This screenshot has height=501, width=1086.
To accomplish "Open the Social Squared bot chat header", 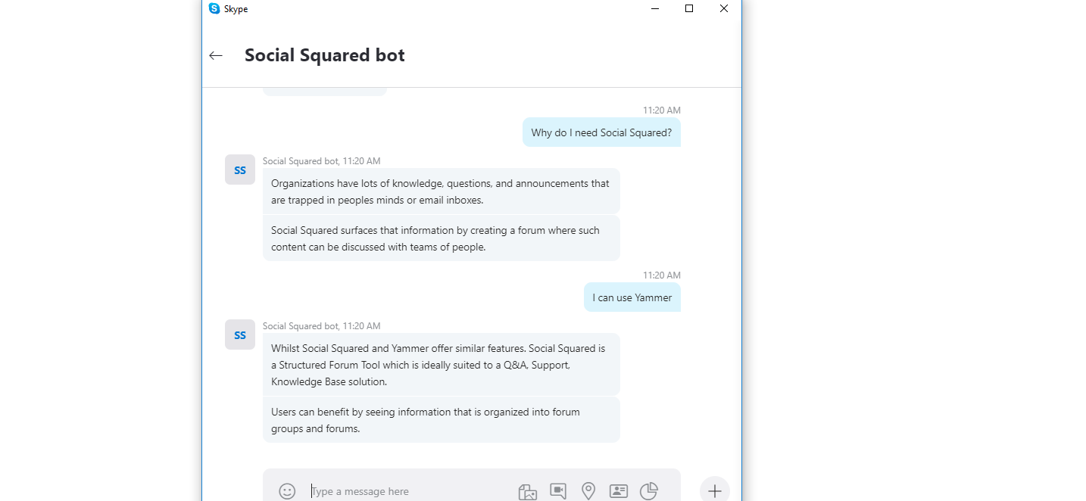I will tap(324, 55).
